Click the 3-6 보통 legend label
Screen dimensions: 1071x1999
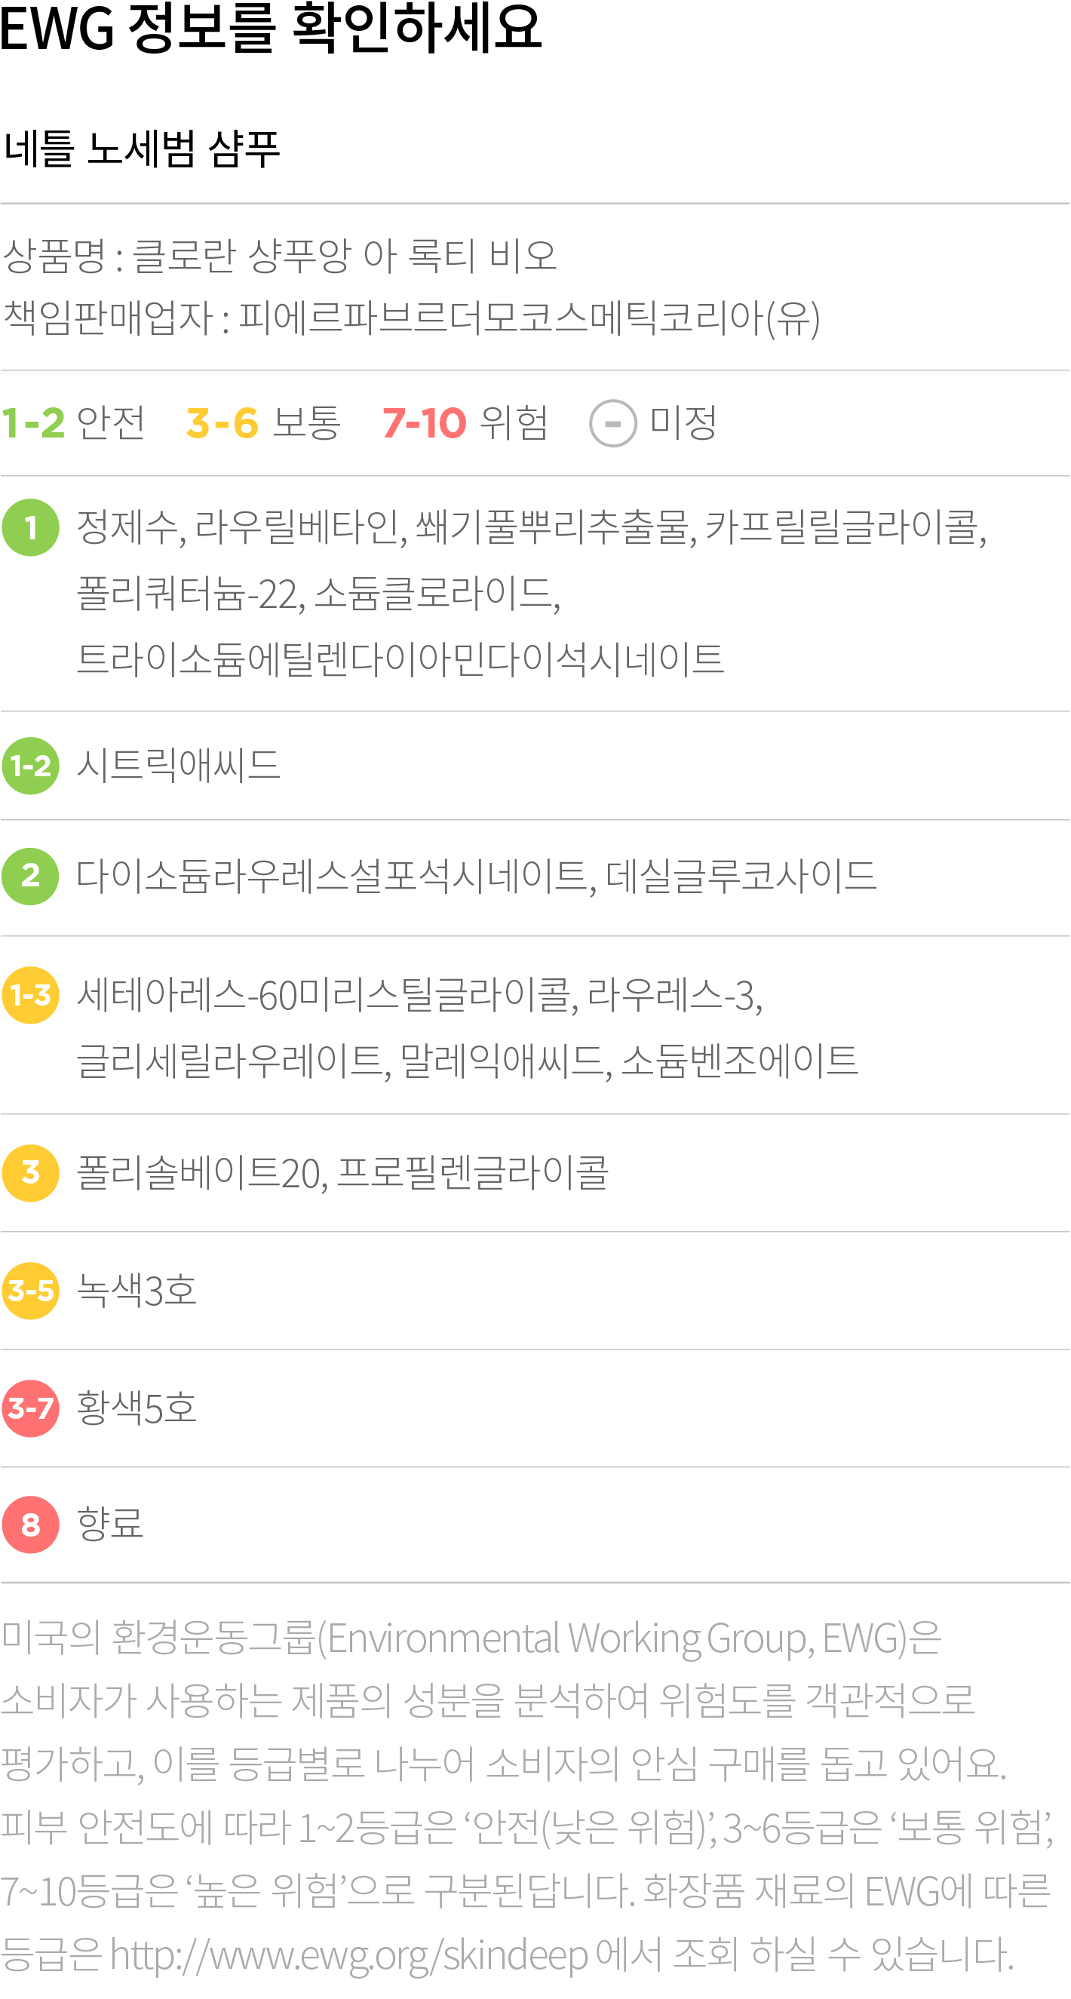(263, 423)
